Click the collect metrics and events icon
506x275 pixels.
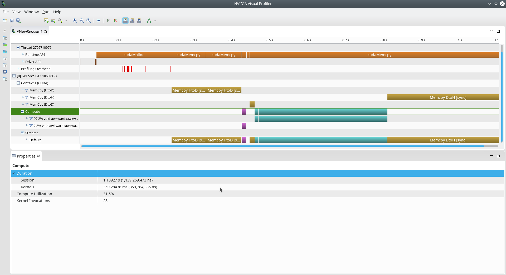point(53,21)
